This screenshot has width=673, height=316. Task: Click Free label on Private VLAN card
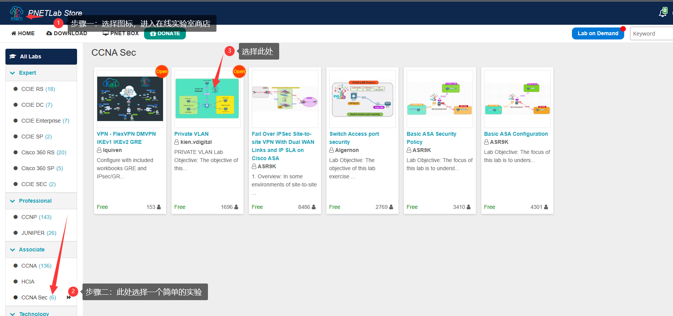pyautogui.click(x=180, y=207)
